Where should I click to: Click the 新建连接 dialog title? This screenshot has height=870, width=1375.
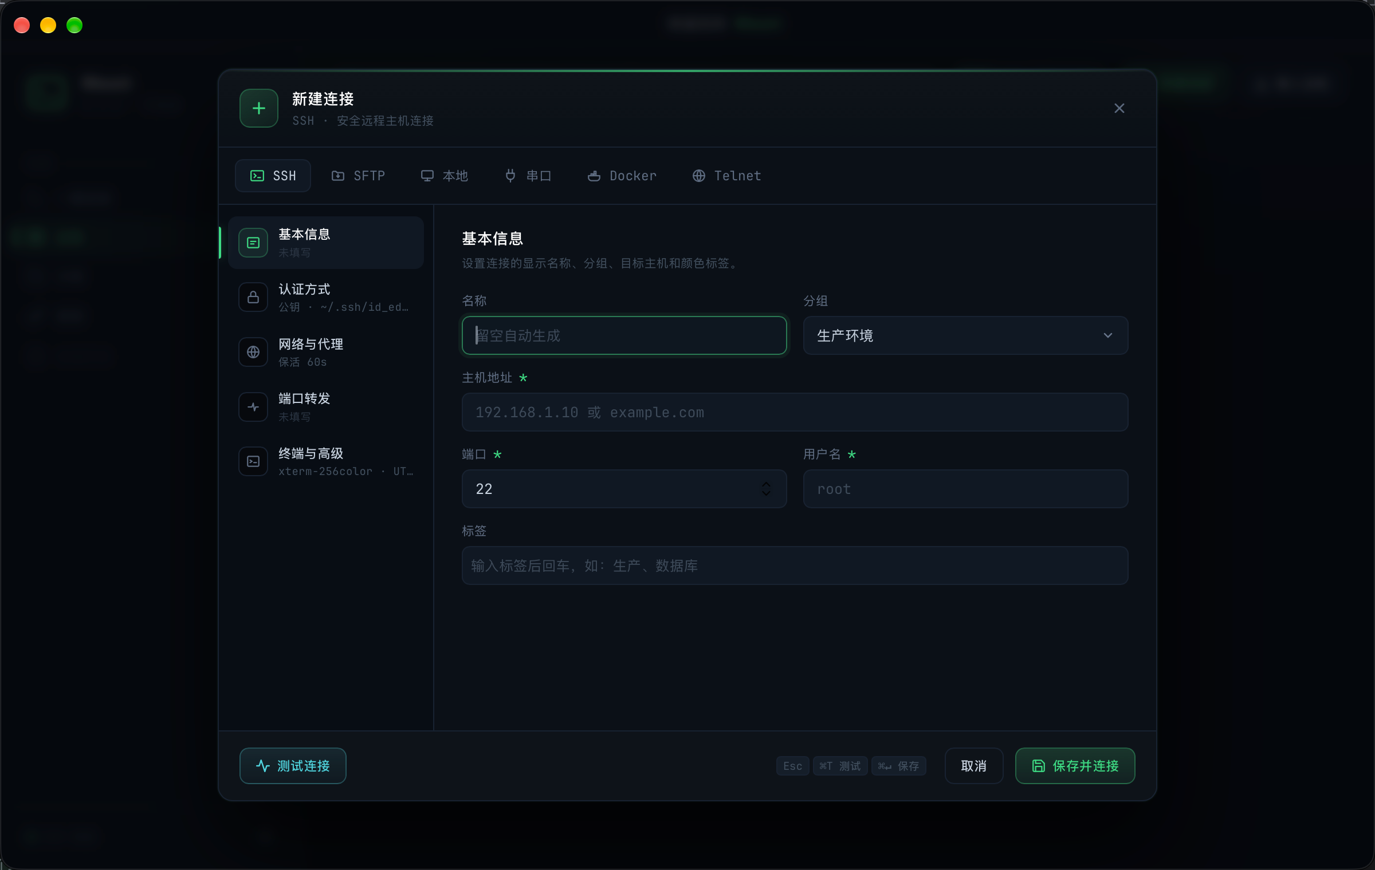coord(323,99)
